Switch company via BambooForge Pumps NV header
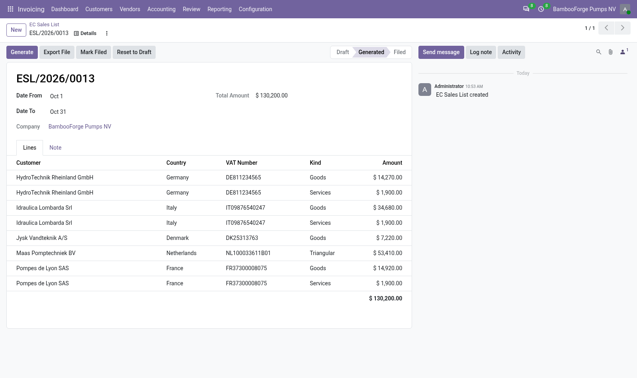The width and height of the screenshot is (637, 378). 584,9
